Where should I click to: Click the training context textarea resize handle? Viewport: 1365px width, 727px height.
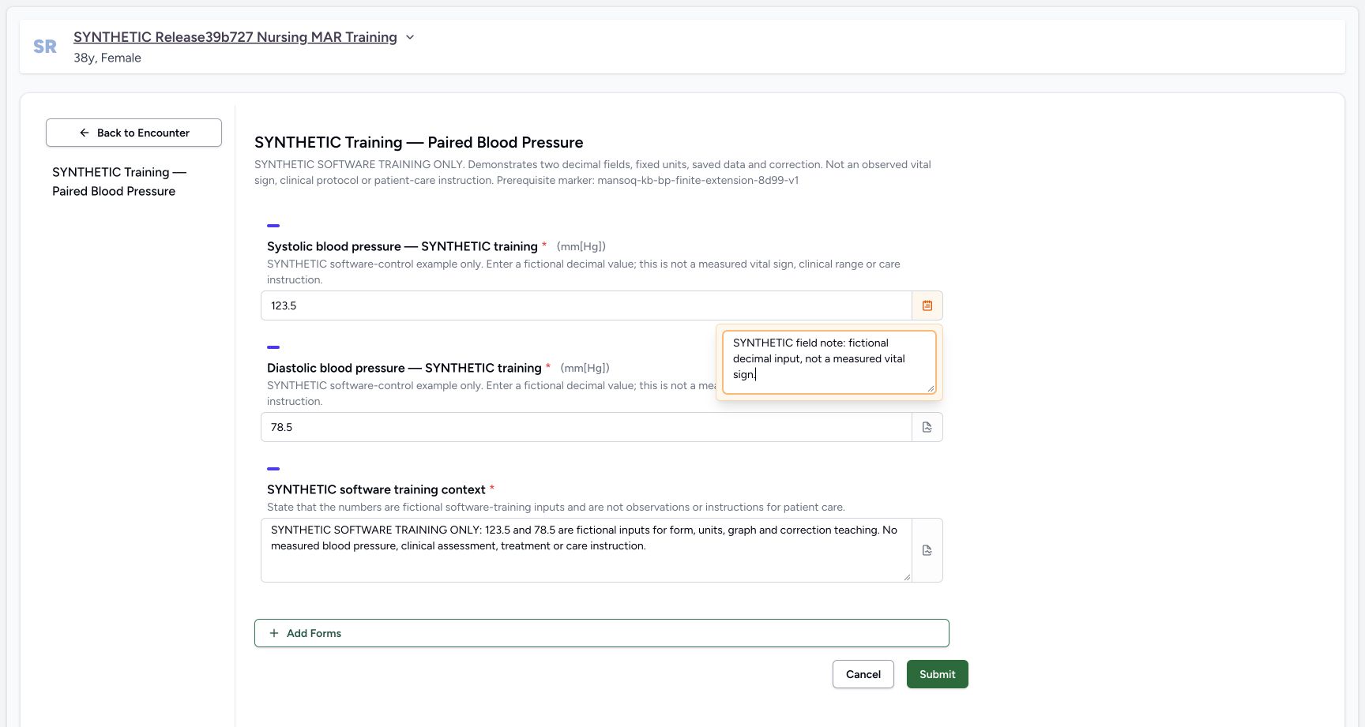[907, 577]
